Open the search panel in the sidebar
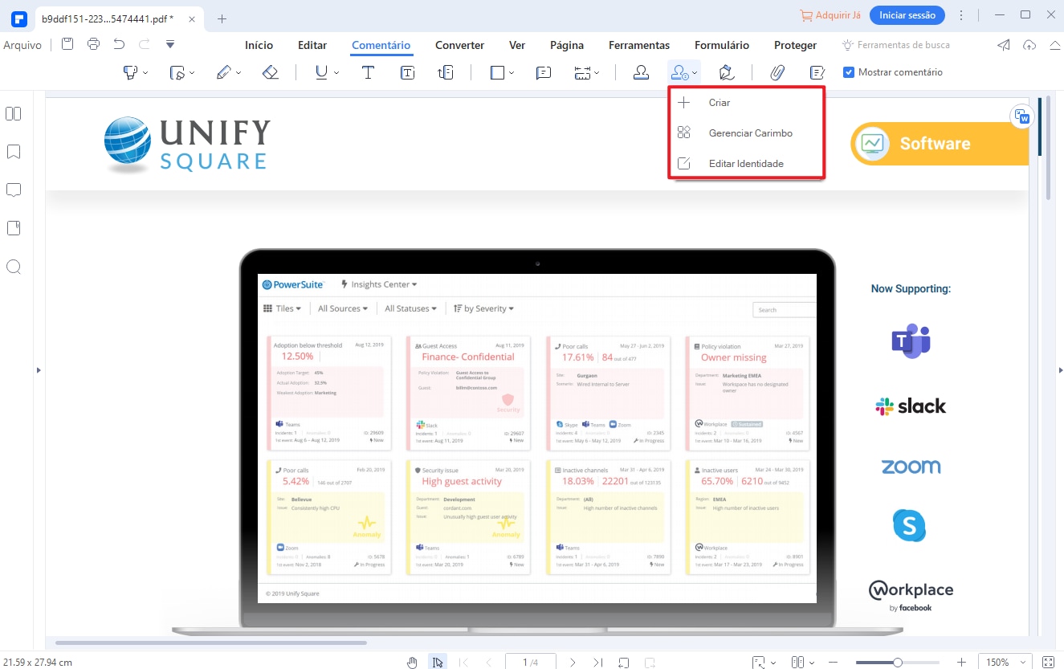Viewport: 1064px width, 669px height. tap(13, 267)
